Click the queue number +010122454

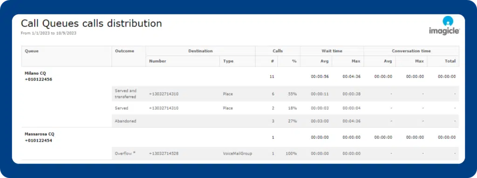click(x=38, y=140)
